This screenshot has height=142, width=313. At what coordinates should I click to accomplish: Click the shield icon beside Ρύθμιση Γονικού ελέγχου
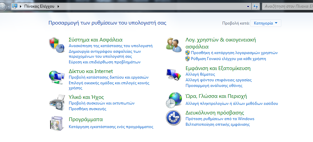188,59
